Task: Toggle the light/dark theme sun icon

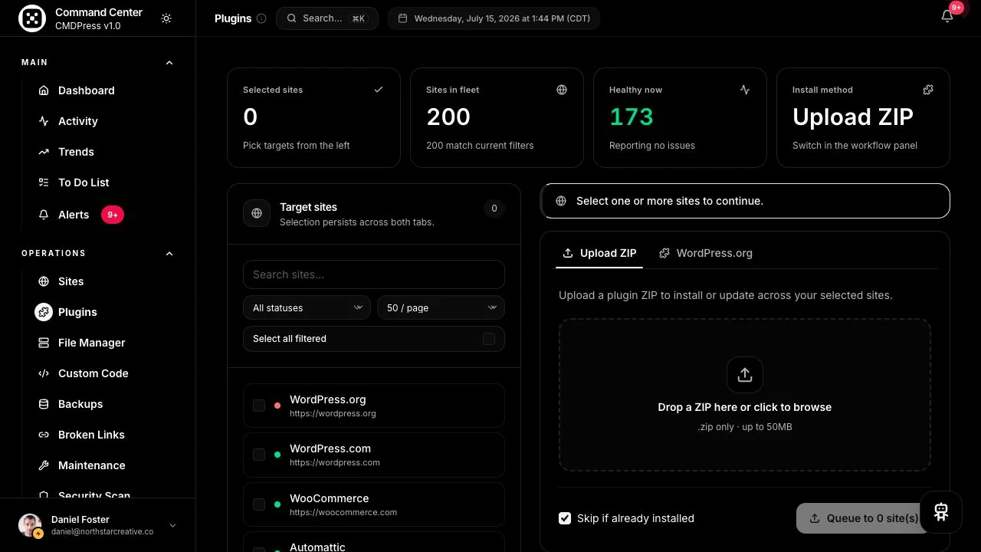Action: click(x=166, y=18)
